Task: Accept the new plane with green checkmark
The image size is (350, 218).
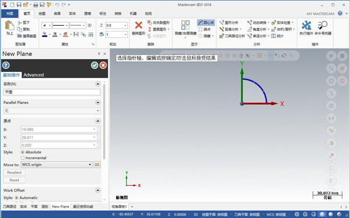Action: click(x=94, y=65)
